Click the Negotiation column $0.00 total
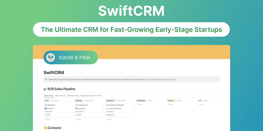Viewport: 263px width, 131px height. pyautogui.click(x=150, y=101)
